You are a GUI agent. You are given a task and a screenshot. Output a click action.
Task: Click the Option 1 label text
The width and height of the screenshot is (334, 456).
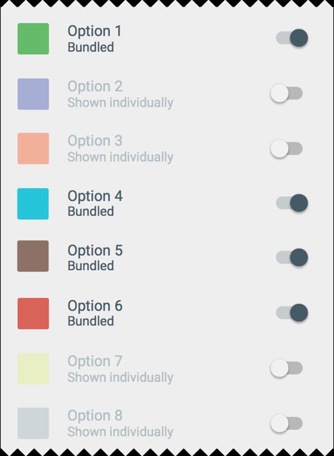(95, 31)
